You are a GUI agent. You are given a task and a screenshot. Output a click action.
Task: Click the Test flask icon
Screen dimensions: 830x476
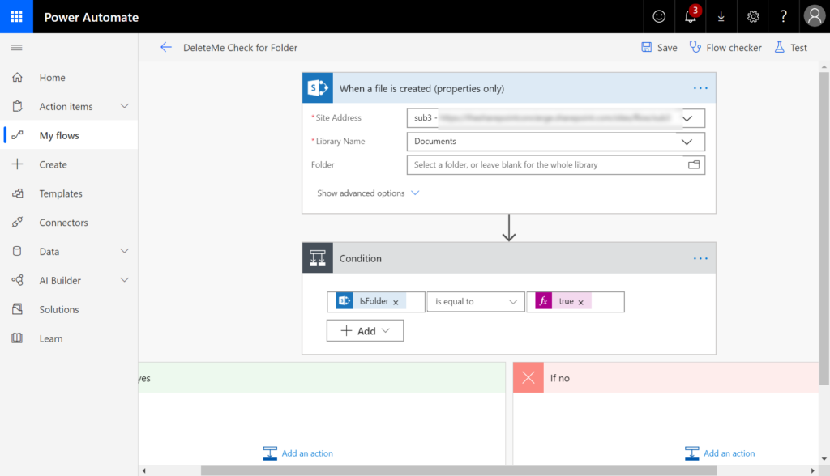(x=779, y=47)
